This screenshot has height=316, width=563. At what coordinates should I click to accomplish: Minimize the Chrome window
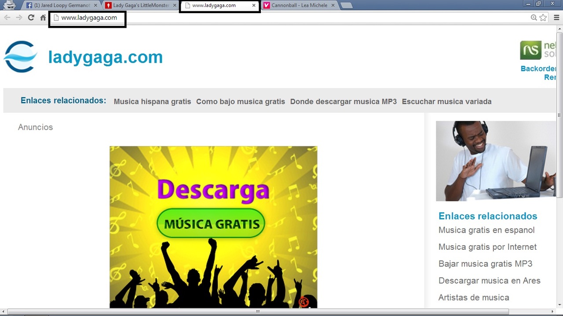point(528,4)
